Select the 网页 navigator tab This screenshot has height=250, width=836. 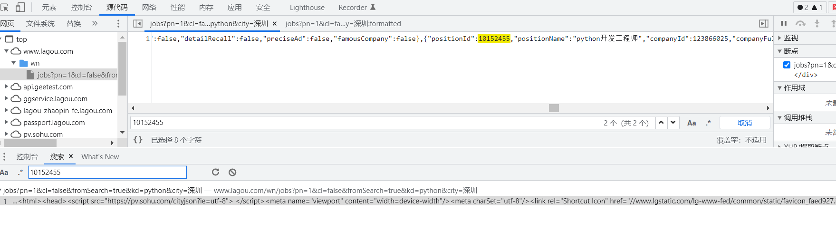(8, 23)
